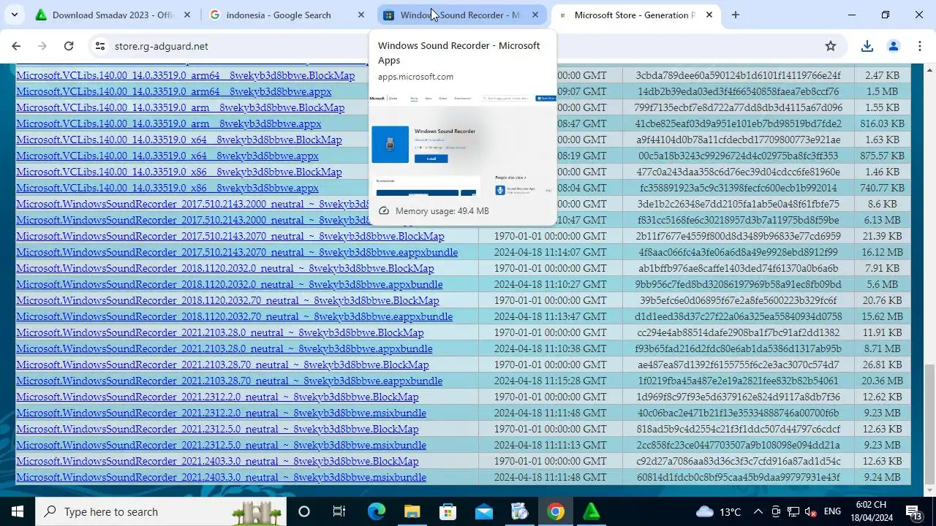Open site information icon in address bar

click(100, 46)
